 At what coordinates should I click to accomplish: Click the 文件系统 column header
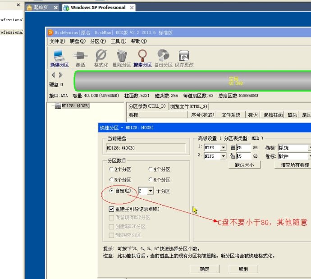coord(231,115)
